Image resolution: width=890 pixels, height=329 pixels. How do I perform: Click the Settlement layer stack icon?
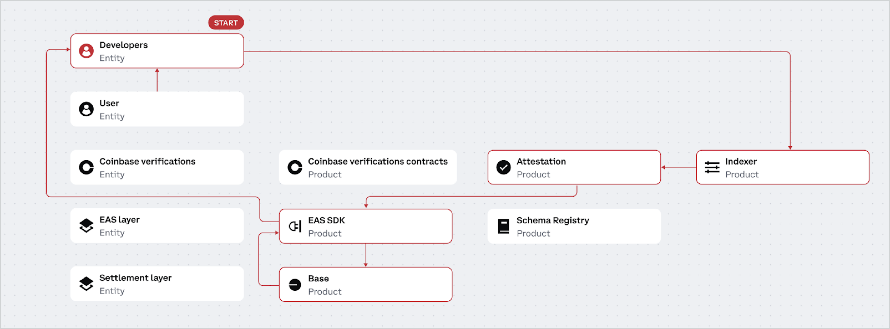coord(86,284)
